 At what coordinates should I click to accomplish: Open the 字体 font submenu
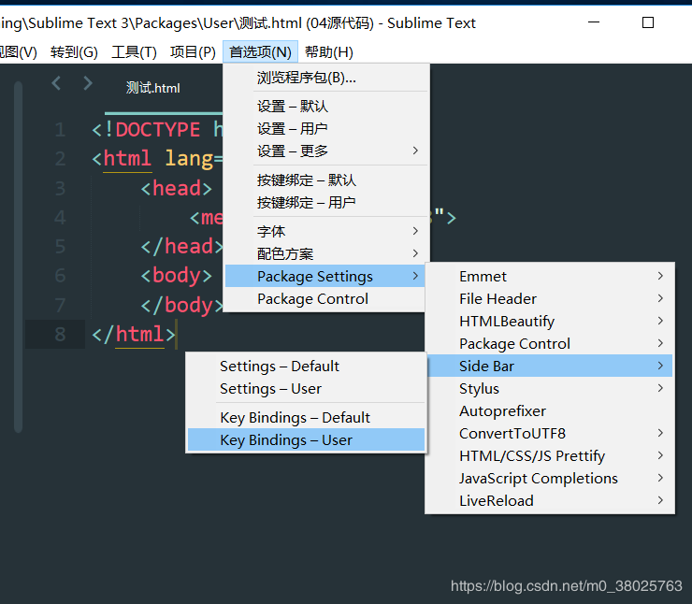click(324, 231)
